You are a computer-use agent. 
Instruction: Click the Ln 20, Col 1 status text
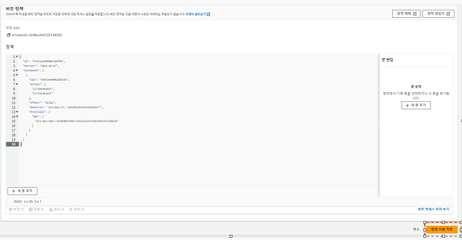click(x=33, y=201)
